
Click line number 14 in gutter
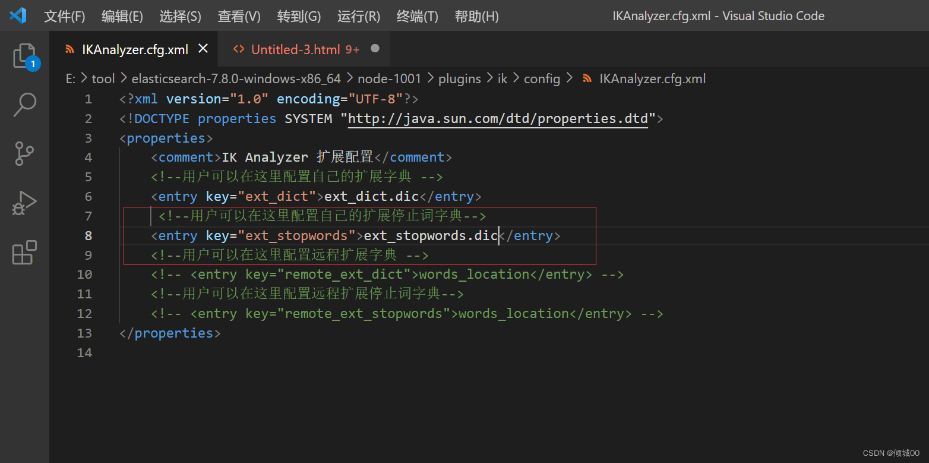pyautogui.click(x=85, y=352)
